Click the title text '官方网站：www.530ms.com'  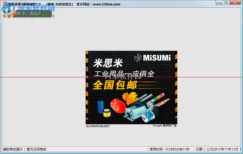pos(98,4)
